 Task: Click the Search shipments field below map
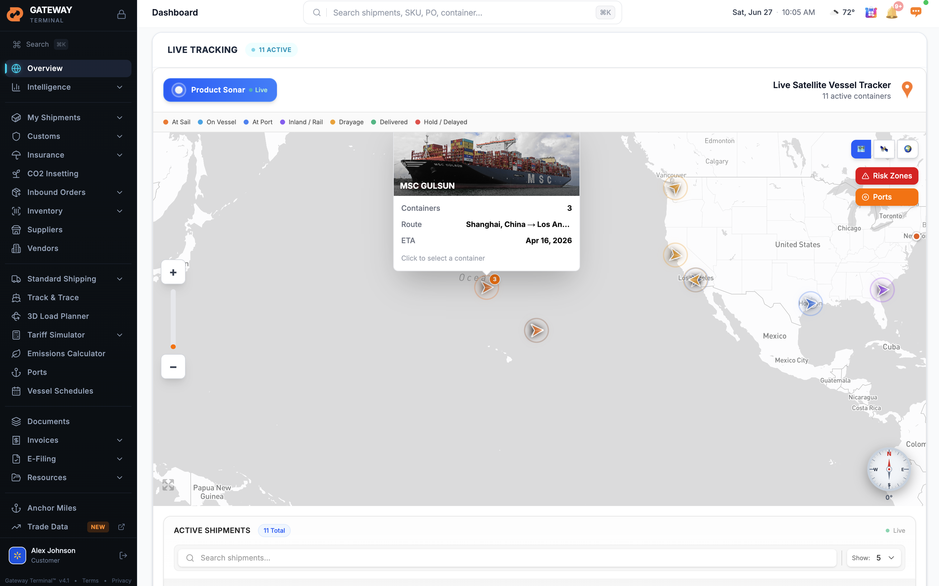[x=507, y=558]
